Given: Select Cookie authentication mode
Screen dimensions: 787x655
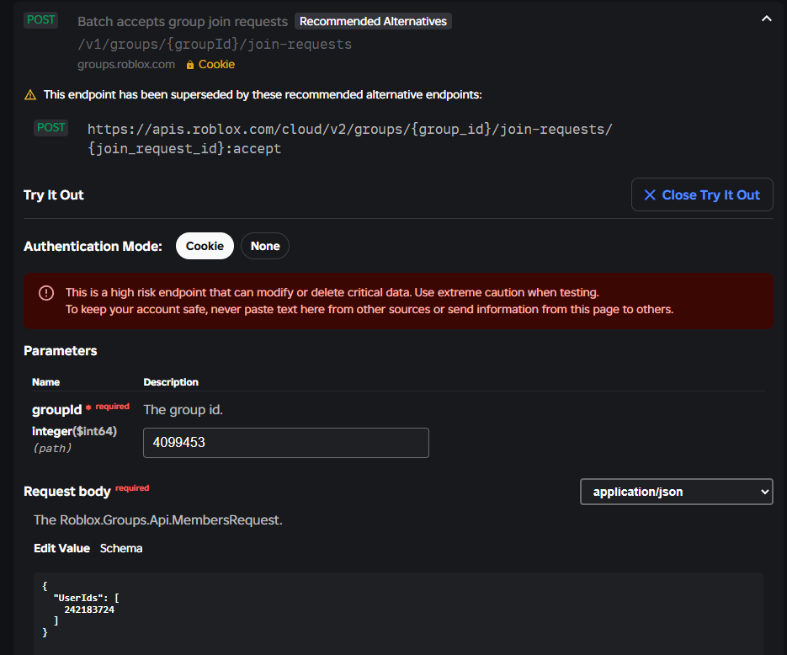Looking at the screenshot, I should 205,246.
